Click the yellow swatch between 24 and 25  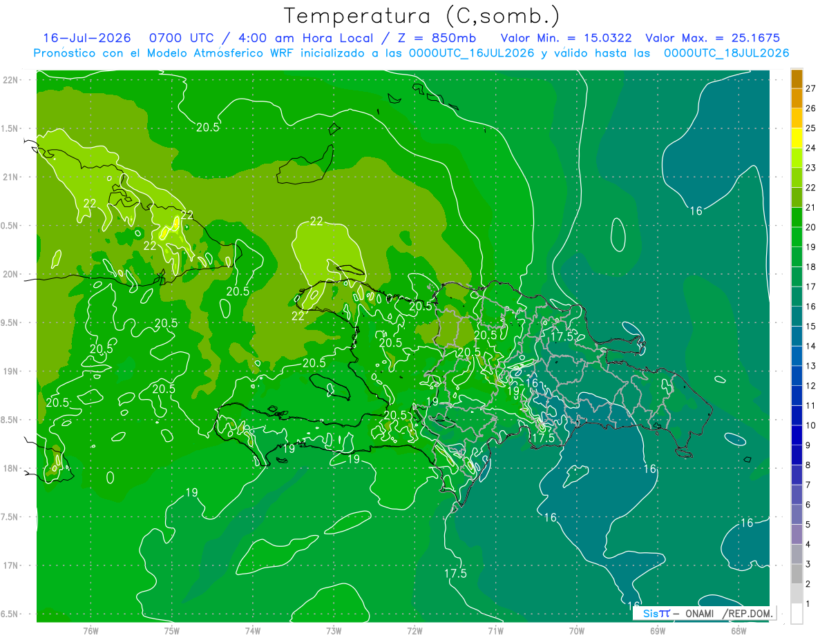point(797,138)
